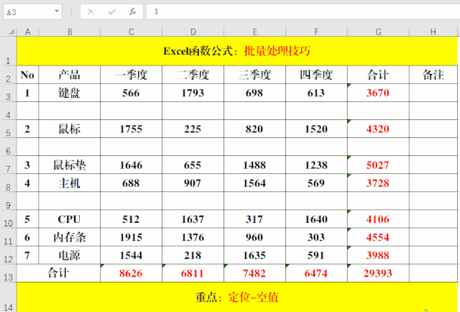Click inside the Name Box showing A3
The height and width of the screenshot is (312, 460).
pos(27,12)
